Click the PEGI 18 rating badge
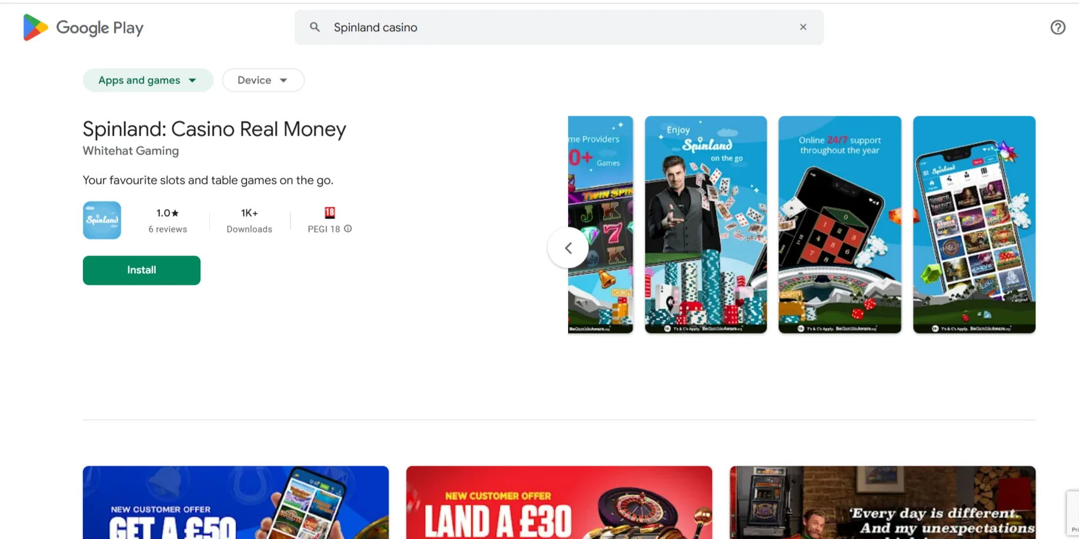Screen dimensions: 1079x539 [329, 213]
